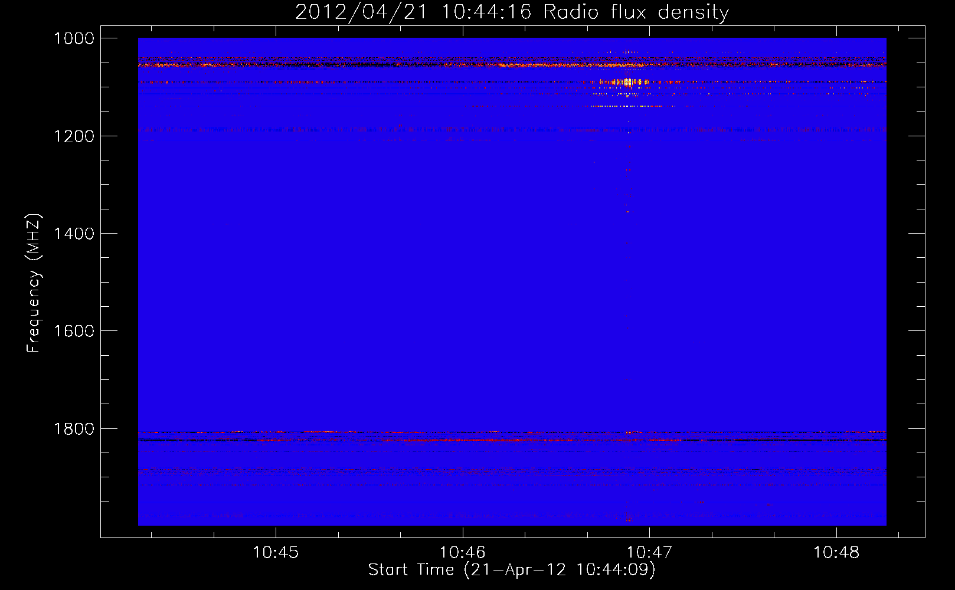Click the plot title '2012/04/21 10:44:16 Radio flux density'
Viewport: 955px width, 590px height.
pyautogui.click(x=512, y=12)
